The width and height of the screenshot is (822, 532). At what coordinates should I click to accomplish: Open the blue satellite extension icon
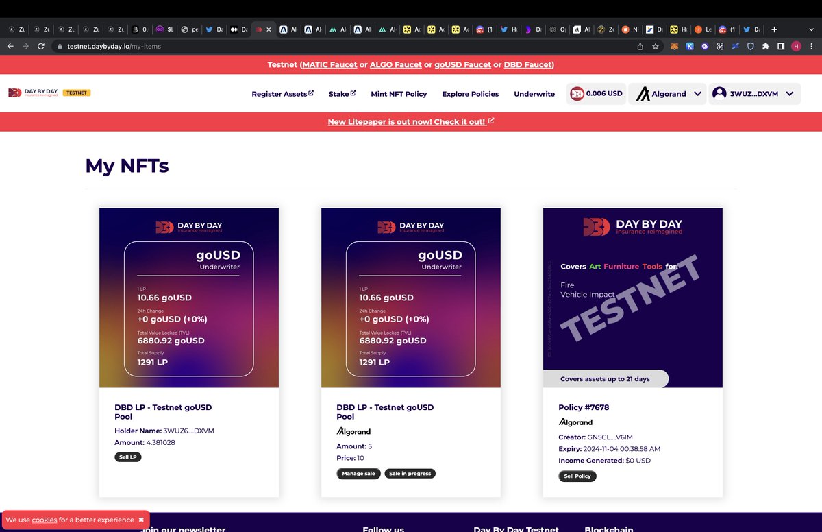(x=735, y=46)
